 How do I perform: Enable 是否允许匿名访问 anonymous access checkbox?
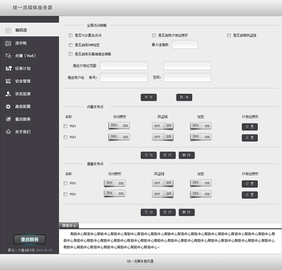pos(70,35)
